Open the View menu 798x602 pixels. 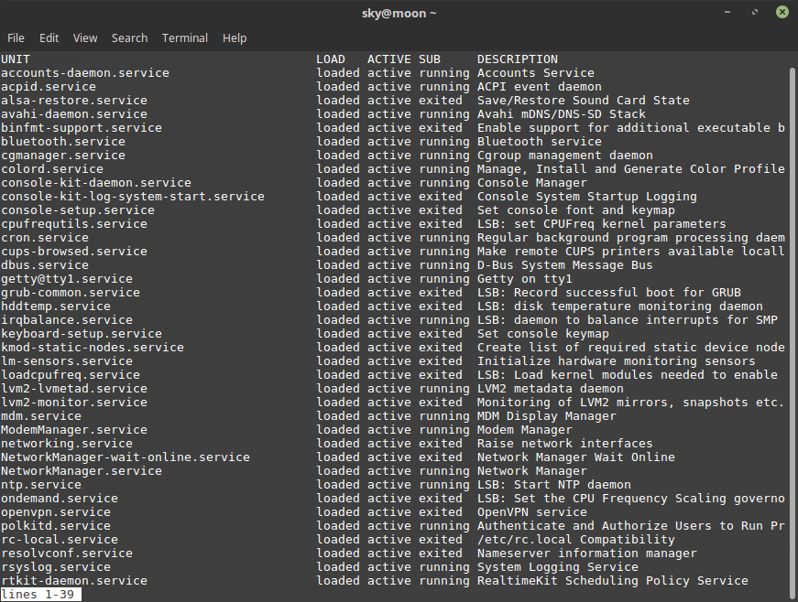85,38
